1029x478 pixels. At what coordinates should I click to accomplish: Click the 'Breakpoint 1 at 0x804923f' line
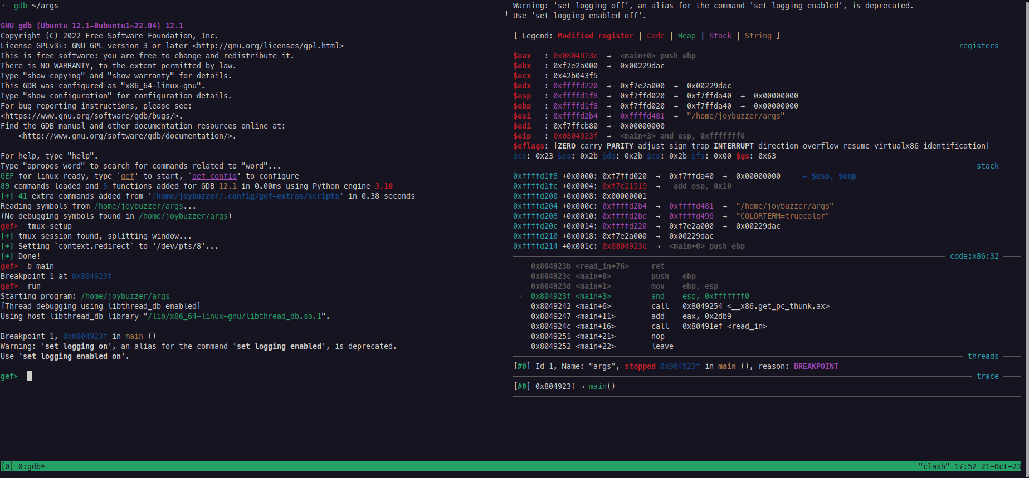click(x=56, y=276)
